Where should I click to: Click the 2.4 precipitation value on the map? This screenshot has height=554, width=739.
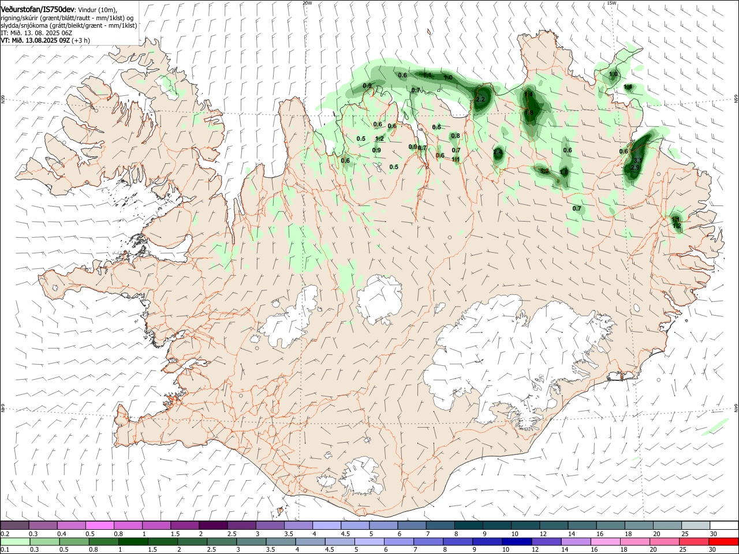(x=498, y=152)
